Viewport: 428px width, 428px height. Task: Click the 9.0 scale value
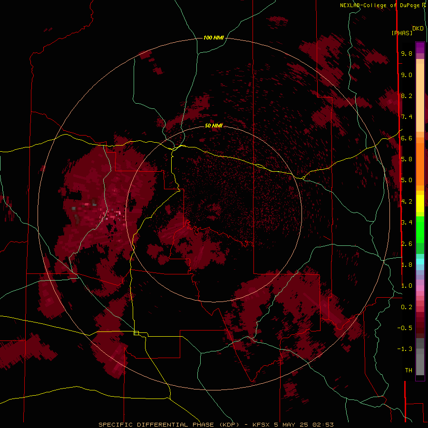click(407, 75)
